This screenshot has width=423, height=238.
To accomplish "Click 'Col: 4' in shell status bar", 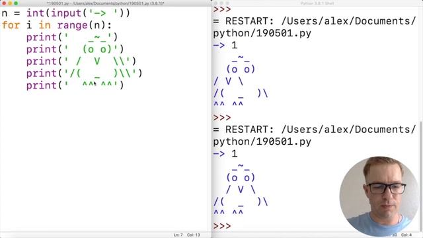I will point(406,235).
